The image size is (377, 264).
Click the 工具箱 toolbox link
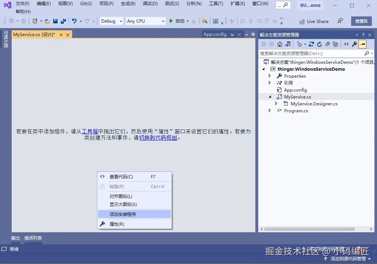click(x=90, y=131)
